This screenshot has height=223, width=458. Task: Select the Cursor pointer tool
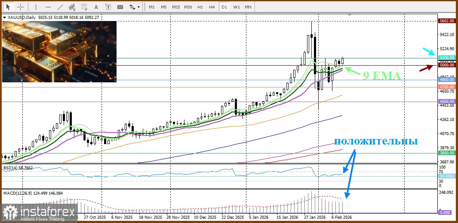8,7
